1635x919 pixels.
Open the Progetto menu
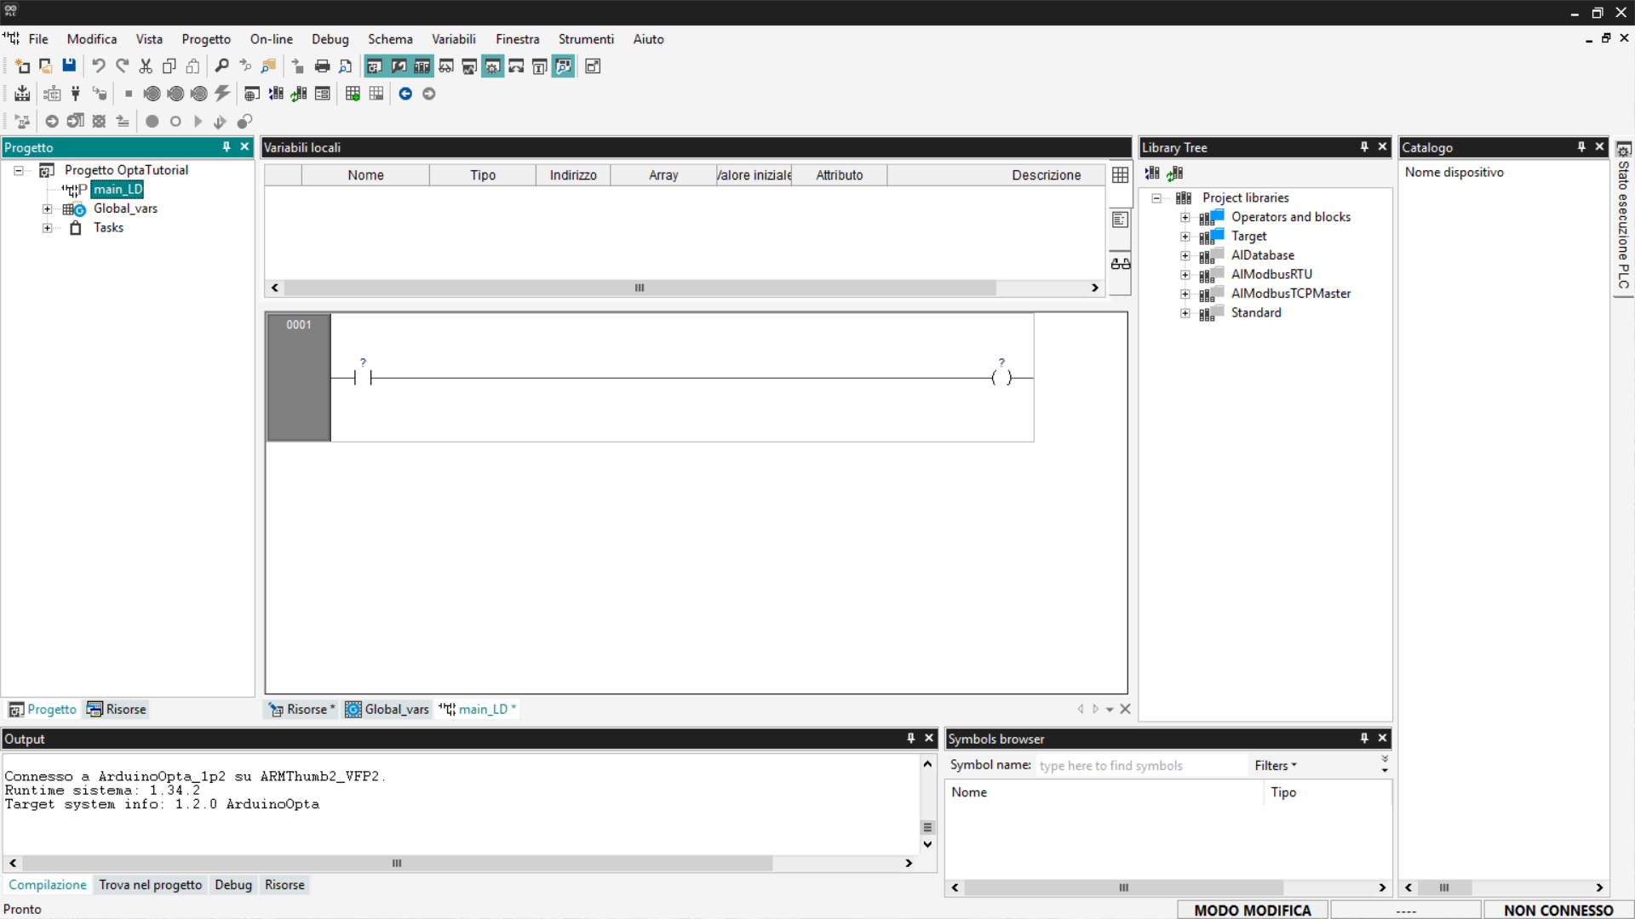click(205, 39)
